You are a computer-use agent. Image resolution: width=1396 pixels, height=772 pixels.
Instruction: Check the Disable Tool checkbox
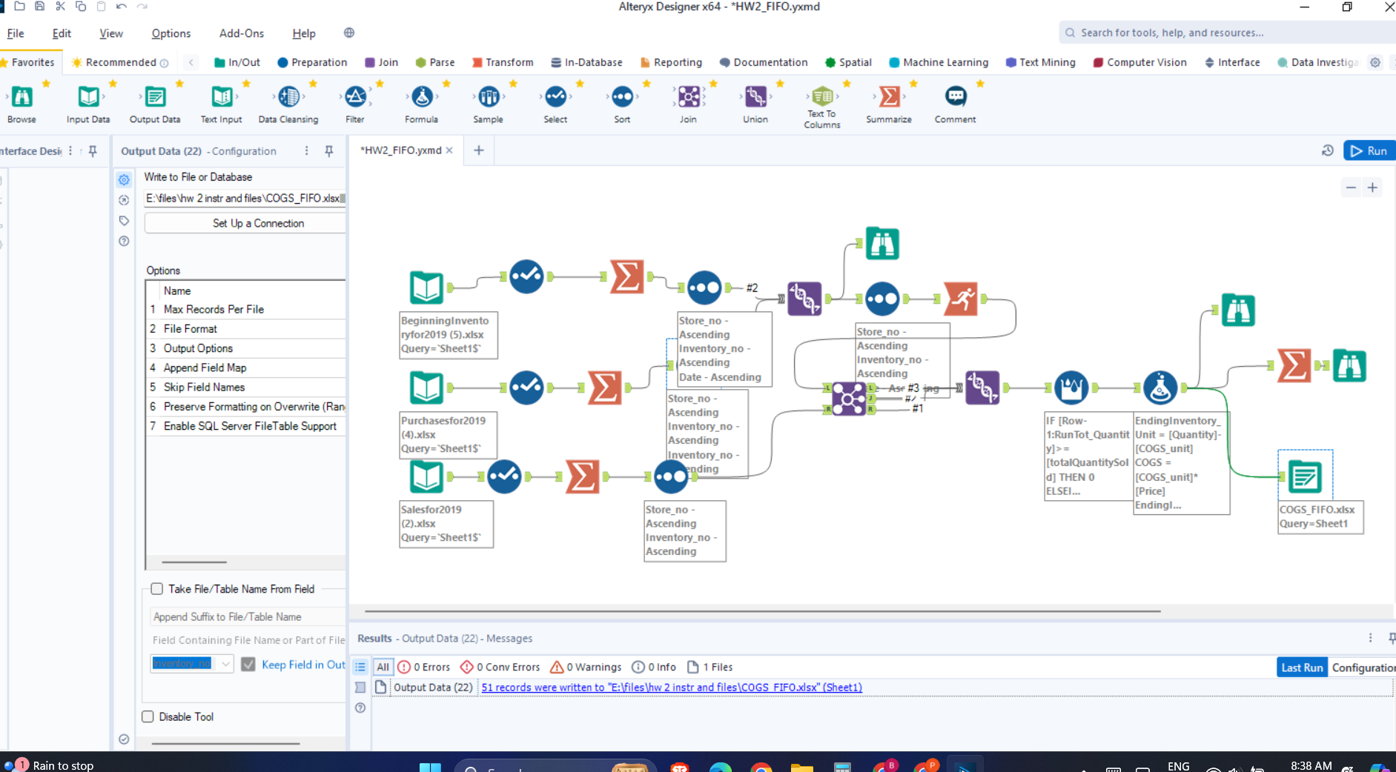point(148,716)
